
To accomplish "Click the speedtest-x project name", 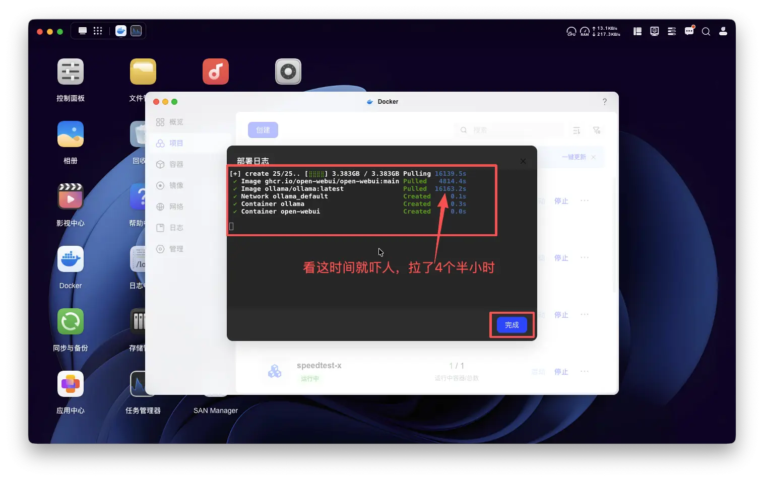I will coord(319,366).
